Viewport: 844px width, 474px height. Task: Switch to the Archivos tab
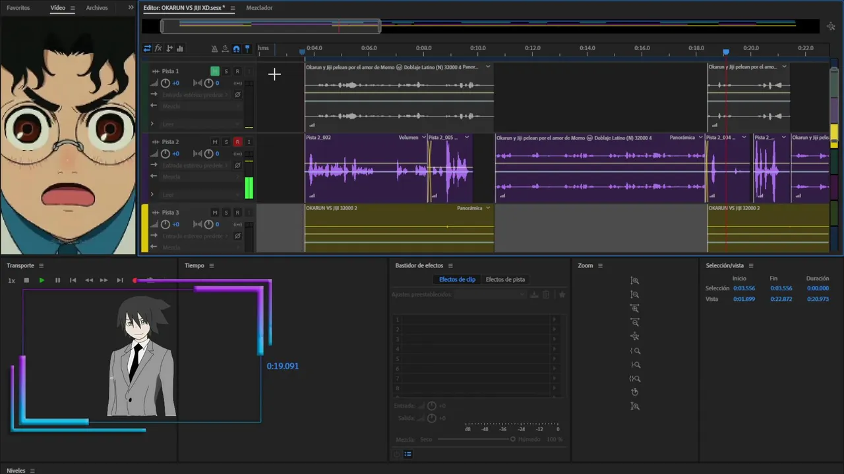pyautogui.click(x=97, y=8)
